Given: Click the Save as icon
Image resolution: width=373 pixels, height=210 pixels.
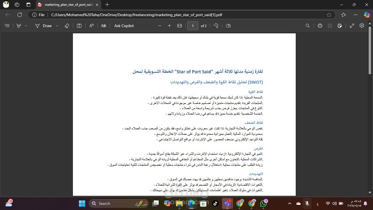Looking at the screenshot, I should click(340, 26).
